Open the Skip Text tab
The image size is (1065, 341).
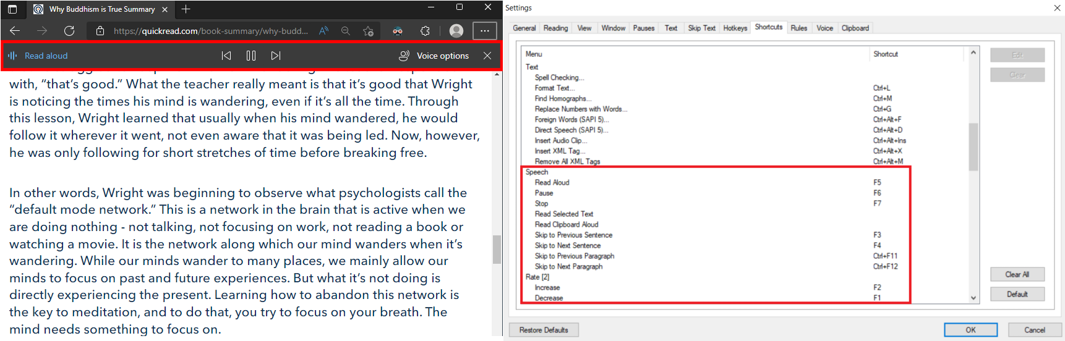click(702, 28)
